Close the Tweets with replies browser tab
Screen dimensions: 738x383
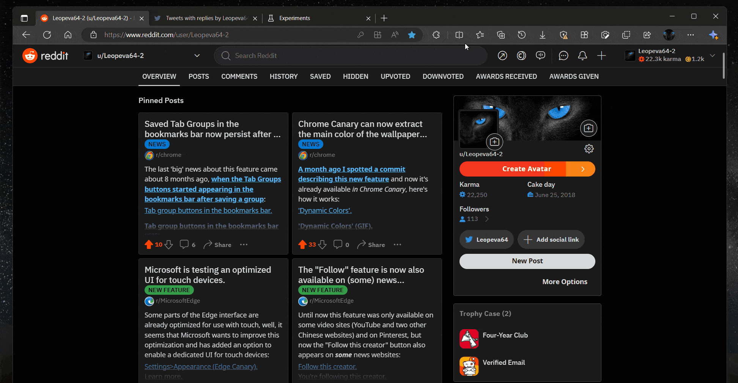click(x=255, y=18)
